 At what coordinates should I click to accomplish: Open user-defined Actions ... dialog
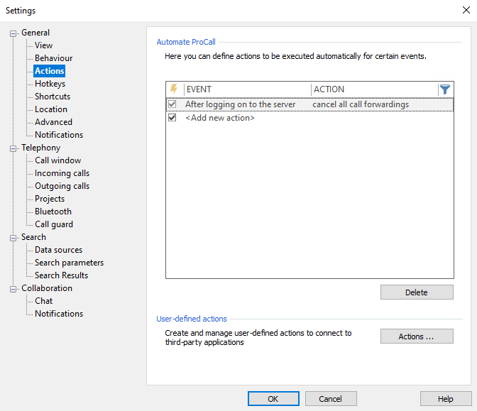tap(416, 336)
